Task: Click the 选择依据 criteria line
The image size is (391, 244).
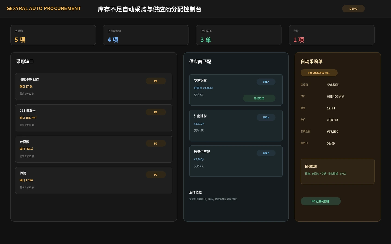Action: [213, 199]
